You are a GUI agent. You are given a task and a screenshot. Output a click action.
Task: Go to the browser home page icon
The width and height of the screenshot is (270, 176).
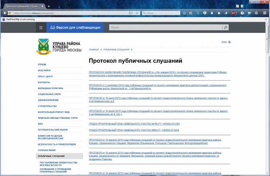[219, 13]
